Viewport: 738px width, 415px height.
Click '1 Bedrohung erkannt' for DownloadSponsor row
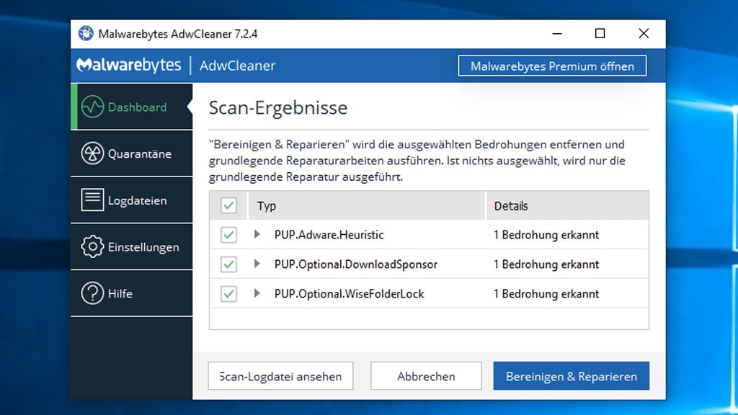(546, 264)
